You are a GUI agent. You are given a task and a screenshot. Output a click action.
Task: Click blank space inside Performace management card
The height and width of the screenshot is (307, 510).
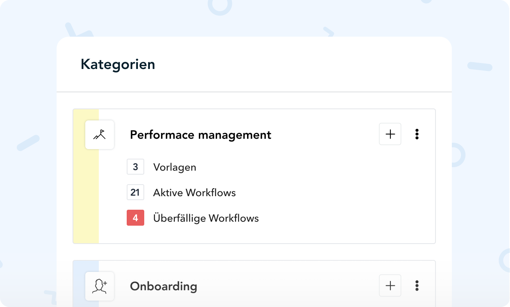click(339, 191)
